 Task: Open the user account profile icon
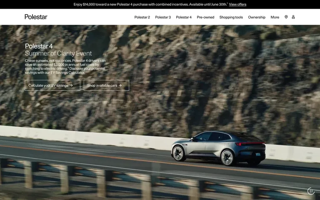tap(293, 17)
